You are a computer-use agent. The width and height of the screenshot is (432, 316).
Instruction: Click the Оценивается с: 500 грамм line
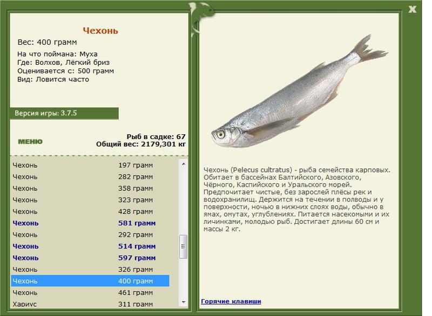point(65,71)
